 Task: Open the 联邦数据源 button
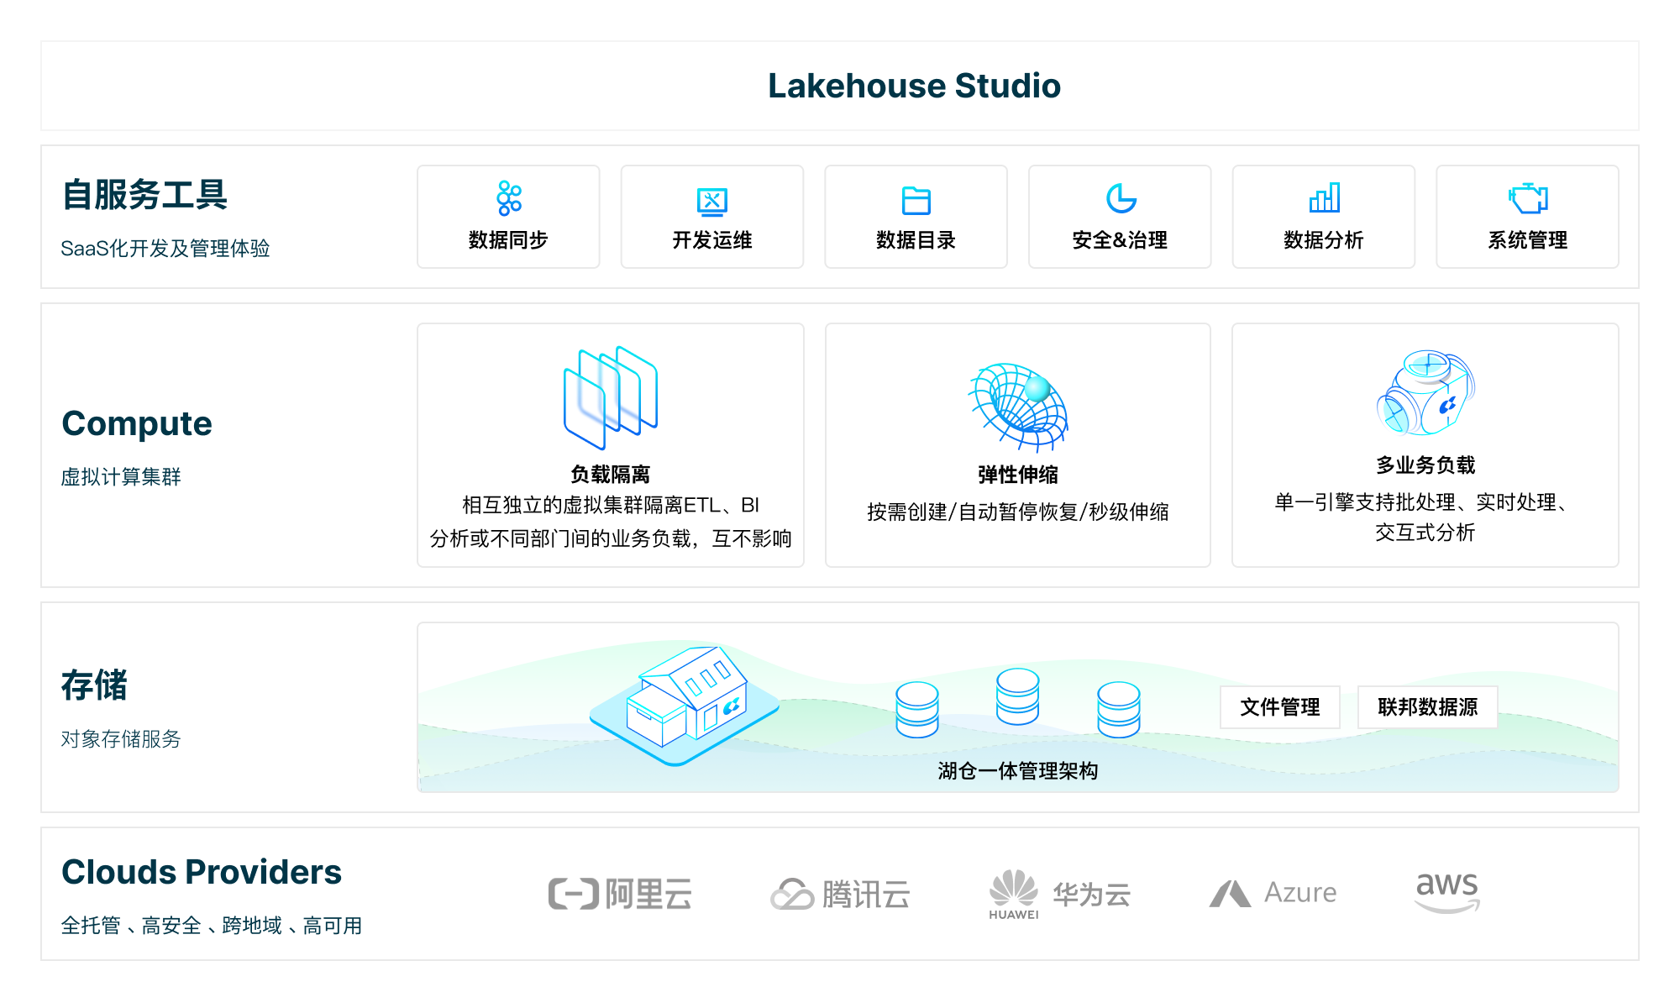coord(1427,707)
